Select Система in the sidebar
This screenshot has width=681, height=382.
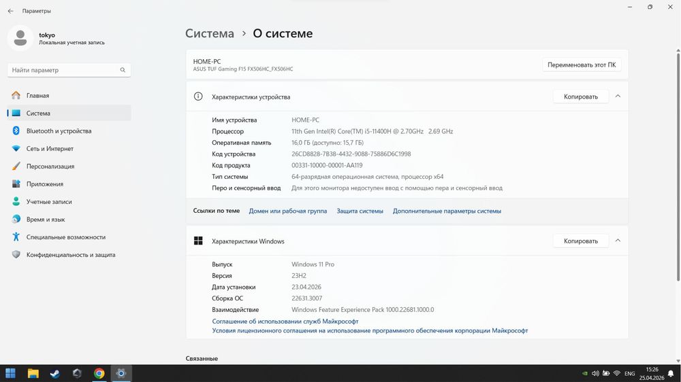(x=69, y=113)
